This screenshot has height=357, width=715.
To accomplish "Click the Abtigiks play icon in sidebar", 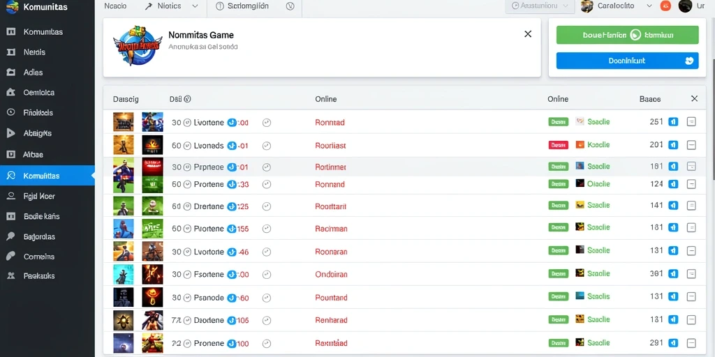I will tap(11, 133).
